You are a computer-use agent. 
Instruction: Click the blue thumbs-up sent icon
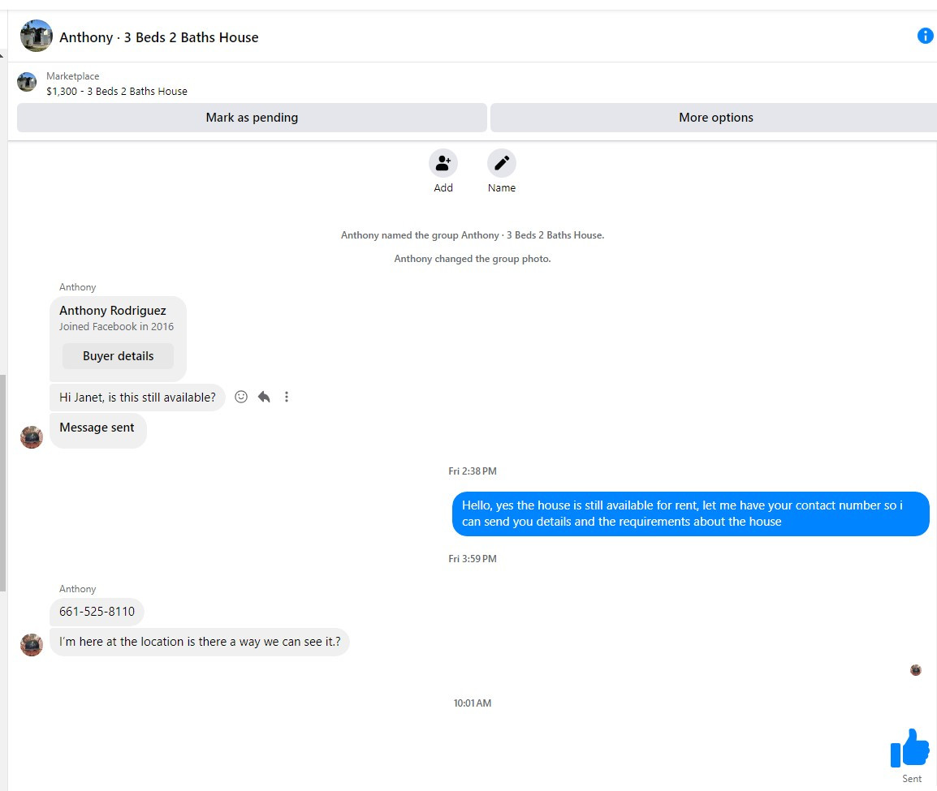(909, 747)
